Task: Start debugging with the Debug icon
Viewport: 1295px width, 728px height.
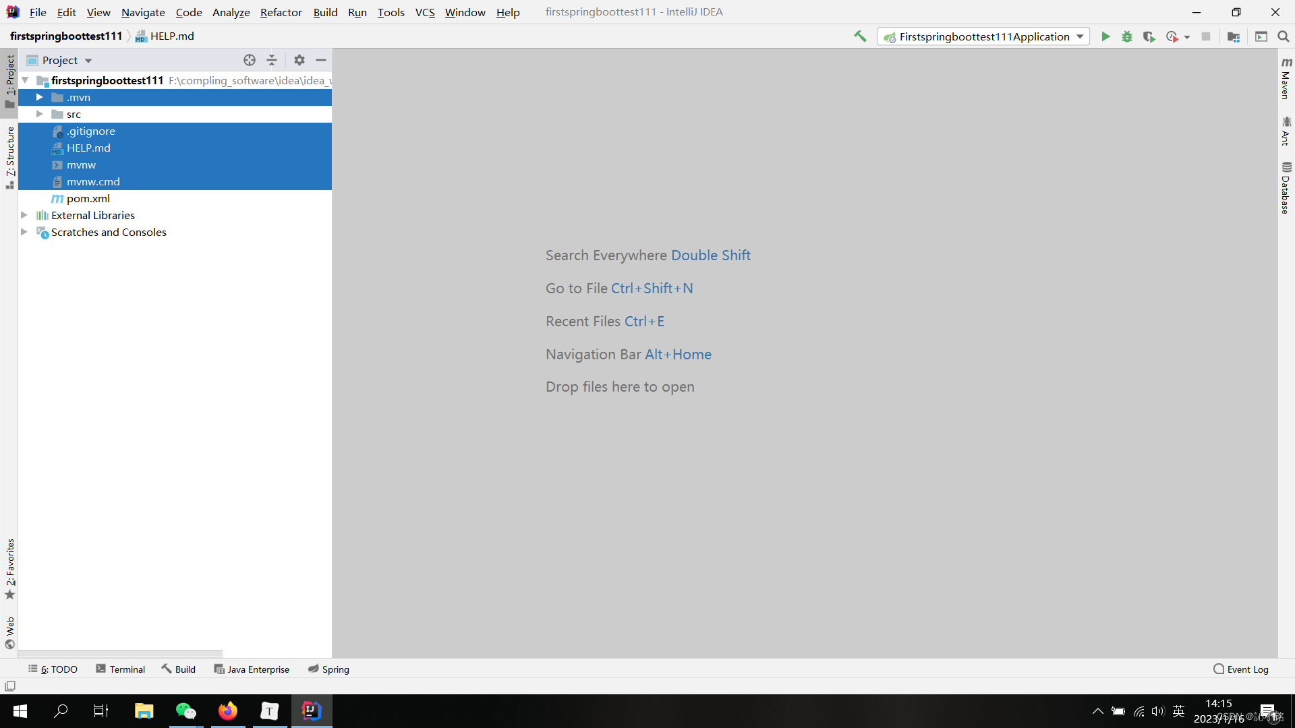Action: (x=1127, y=36)
